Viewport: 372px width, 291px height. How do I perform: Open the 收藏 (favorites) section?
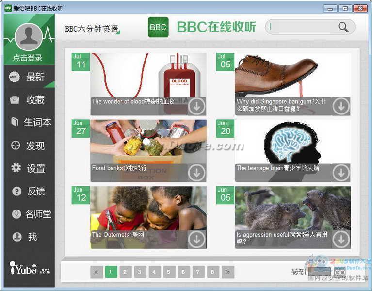point(29,99)
